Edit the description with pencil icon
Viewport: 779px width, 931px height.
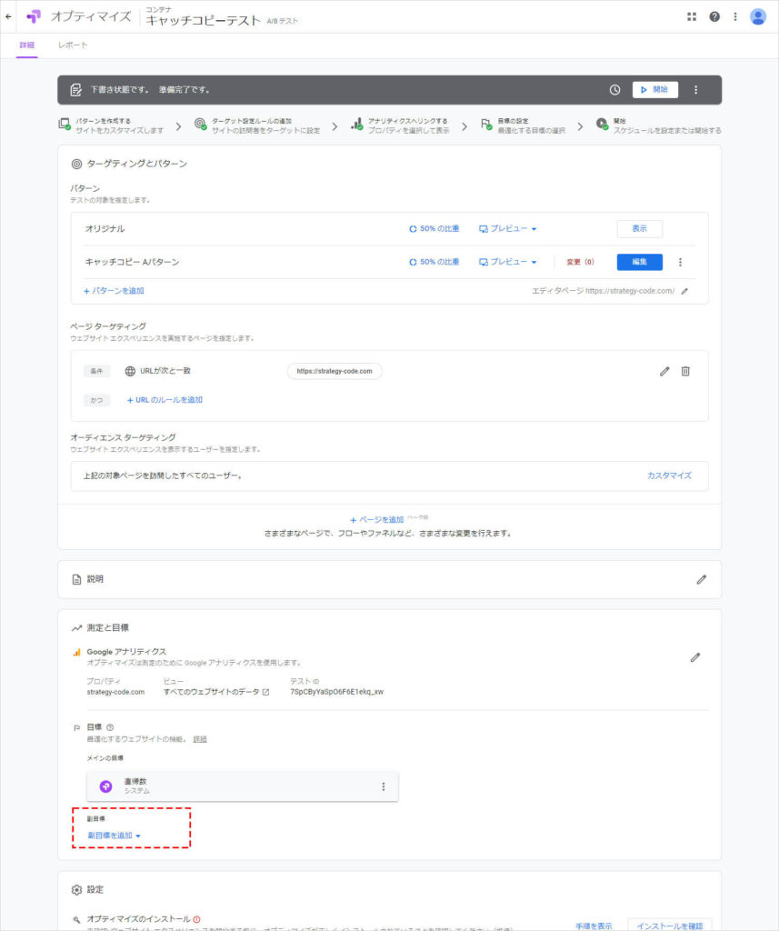[x=701, y=579]
